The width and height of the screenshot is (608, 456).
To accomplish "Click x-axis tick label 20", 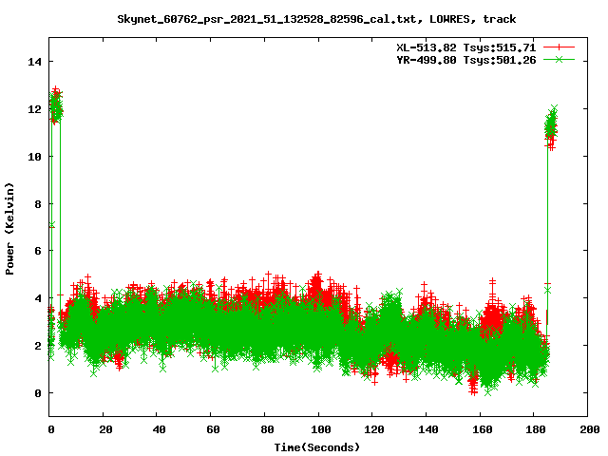I will pos(105,429).
